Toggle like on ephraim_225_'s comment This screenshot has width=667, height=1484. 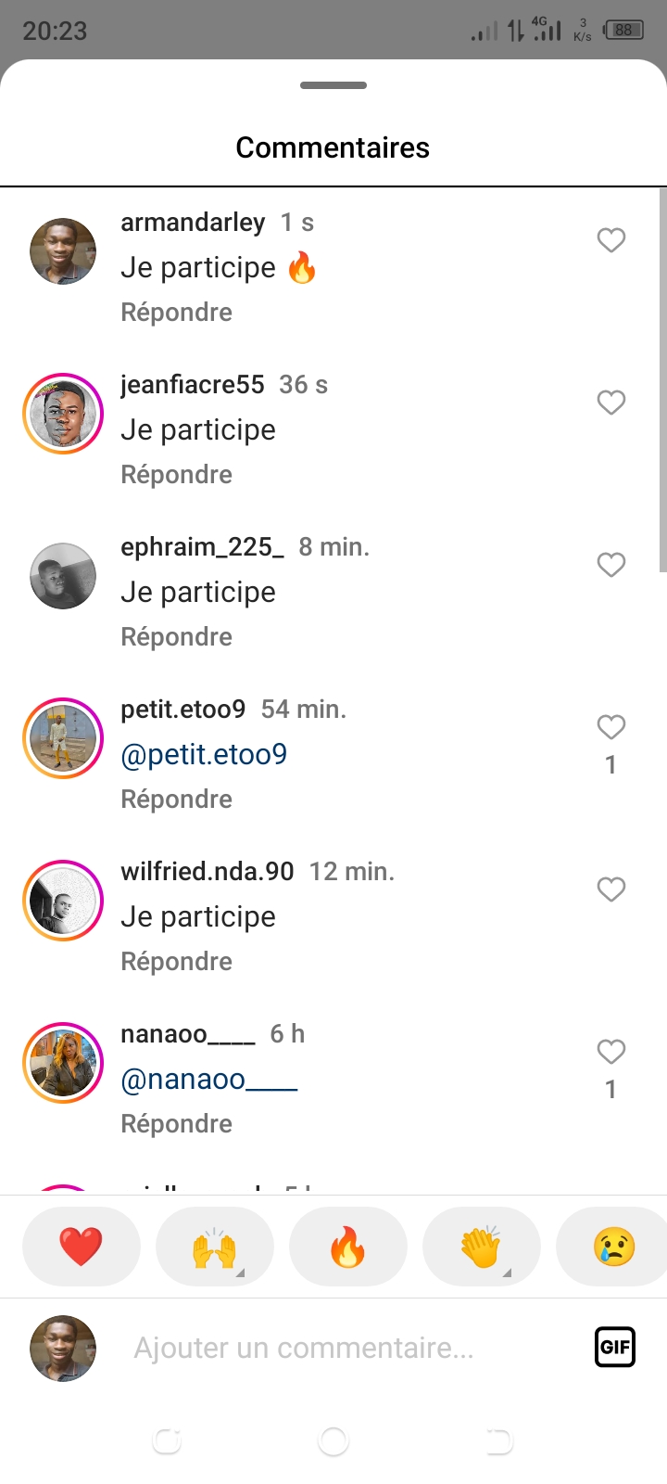tap(610, 565)
